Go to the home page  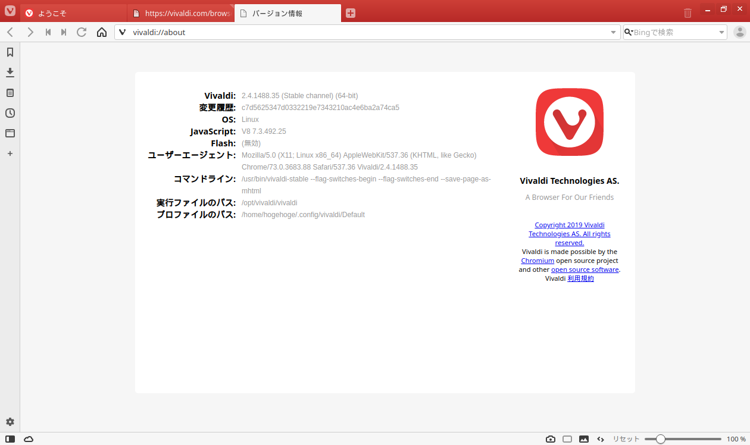[x=102, y=32]
